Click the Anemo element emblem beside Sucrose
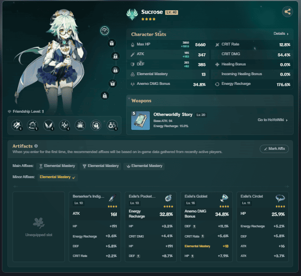The height and width of the screenshot is (276, 301). coord(132,14)
